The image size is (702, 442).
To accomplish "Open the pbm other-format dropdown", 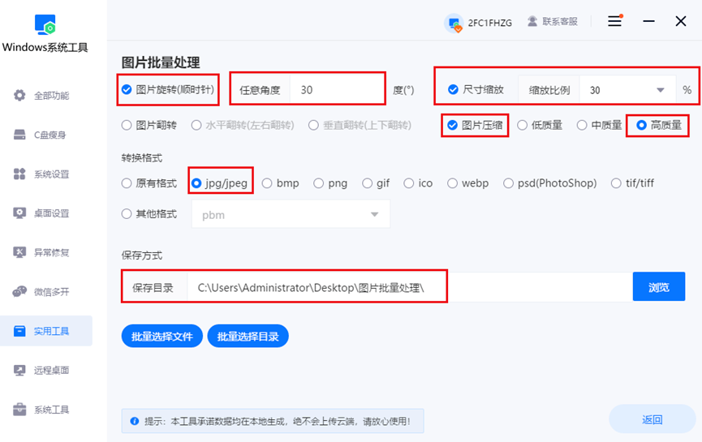I will pos(291,214).
